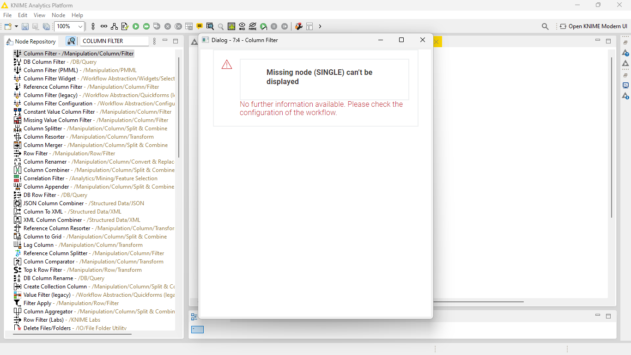Open the Edit menu
Screen dimensions: 631x355
23,15
